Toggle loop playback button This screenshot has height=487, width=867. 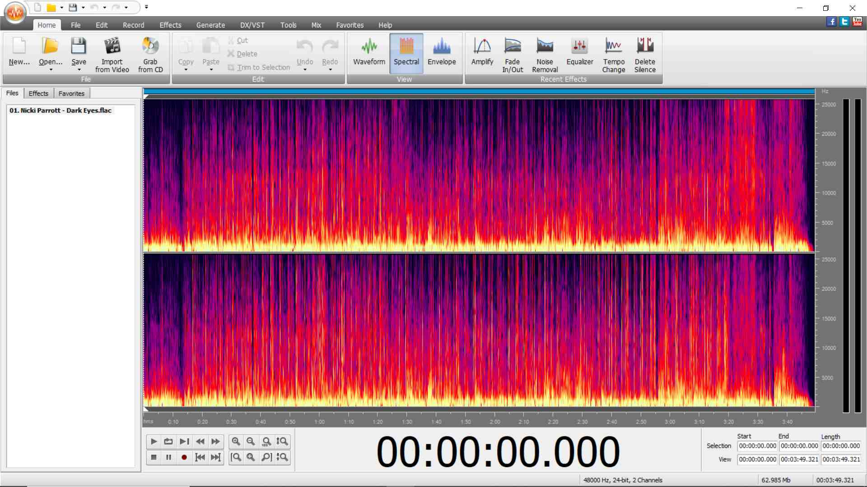point(168,441)
